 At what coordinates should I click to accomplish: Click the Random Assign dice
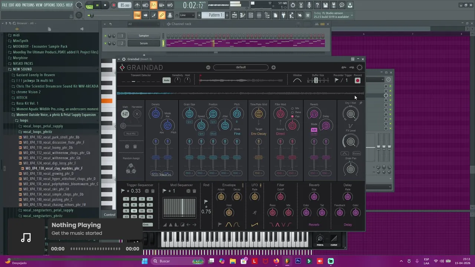[x=131, y=169]
